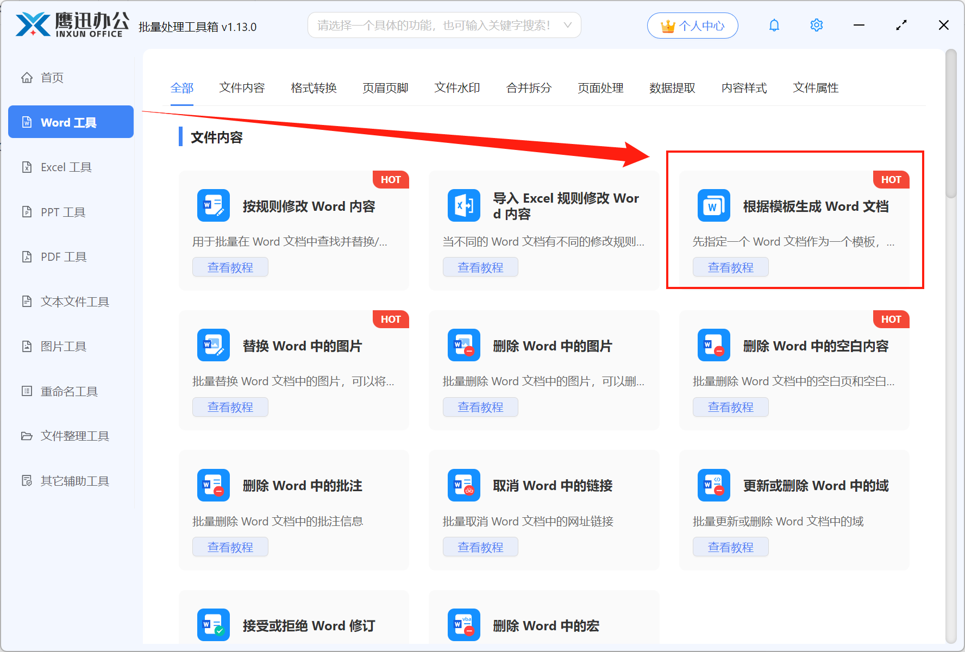Image resolution: width=965 pixels, height=652 pixels.
Task: Open the notification bell
Action: [774, 25]
